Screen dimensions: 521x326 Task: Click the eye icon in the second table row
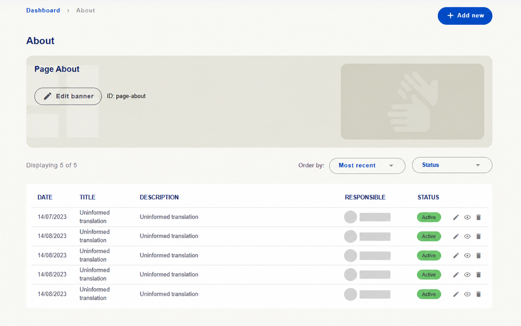(x=467, y=236)
